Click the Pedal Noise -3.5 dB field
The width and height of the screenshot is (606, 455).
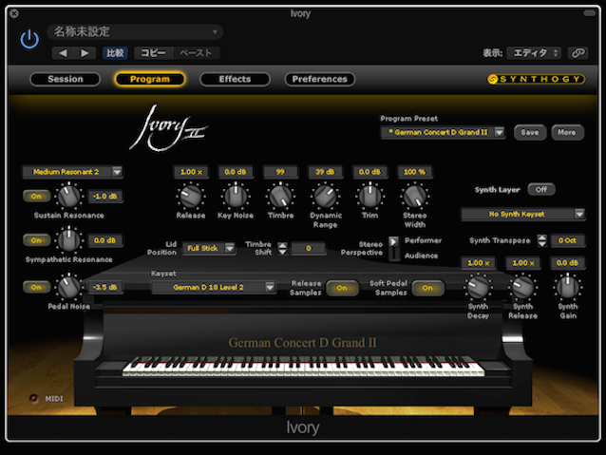[105, 287]
